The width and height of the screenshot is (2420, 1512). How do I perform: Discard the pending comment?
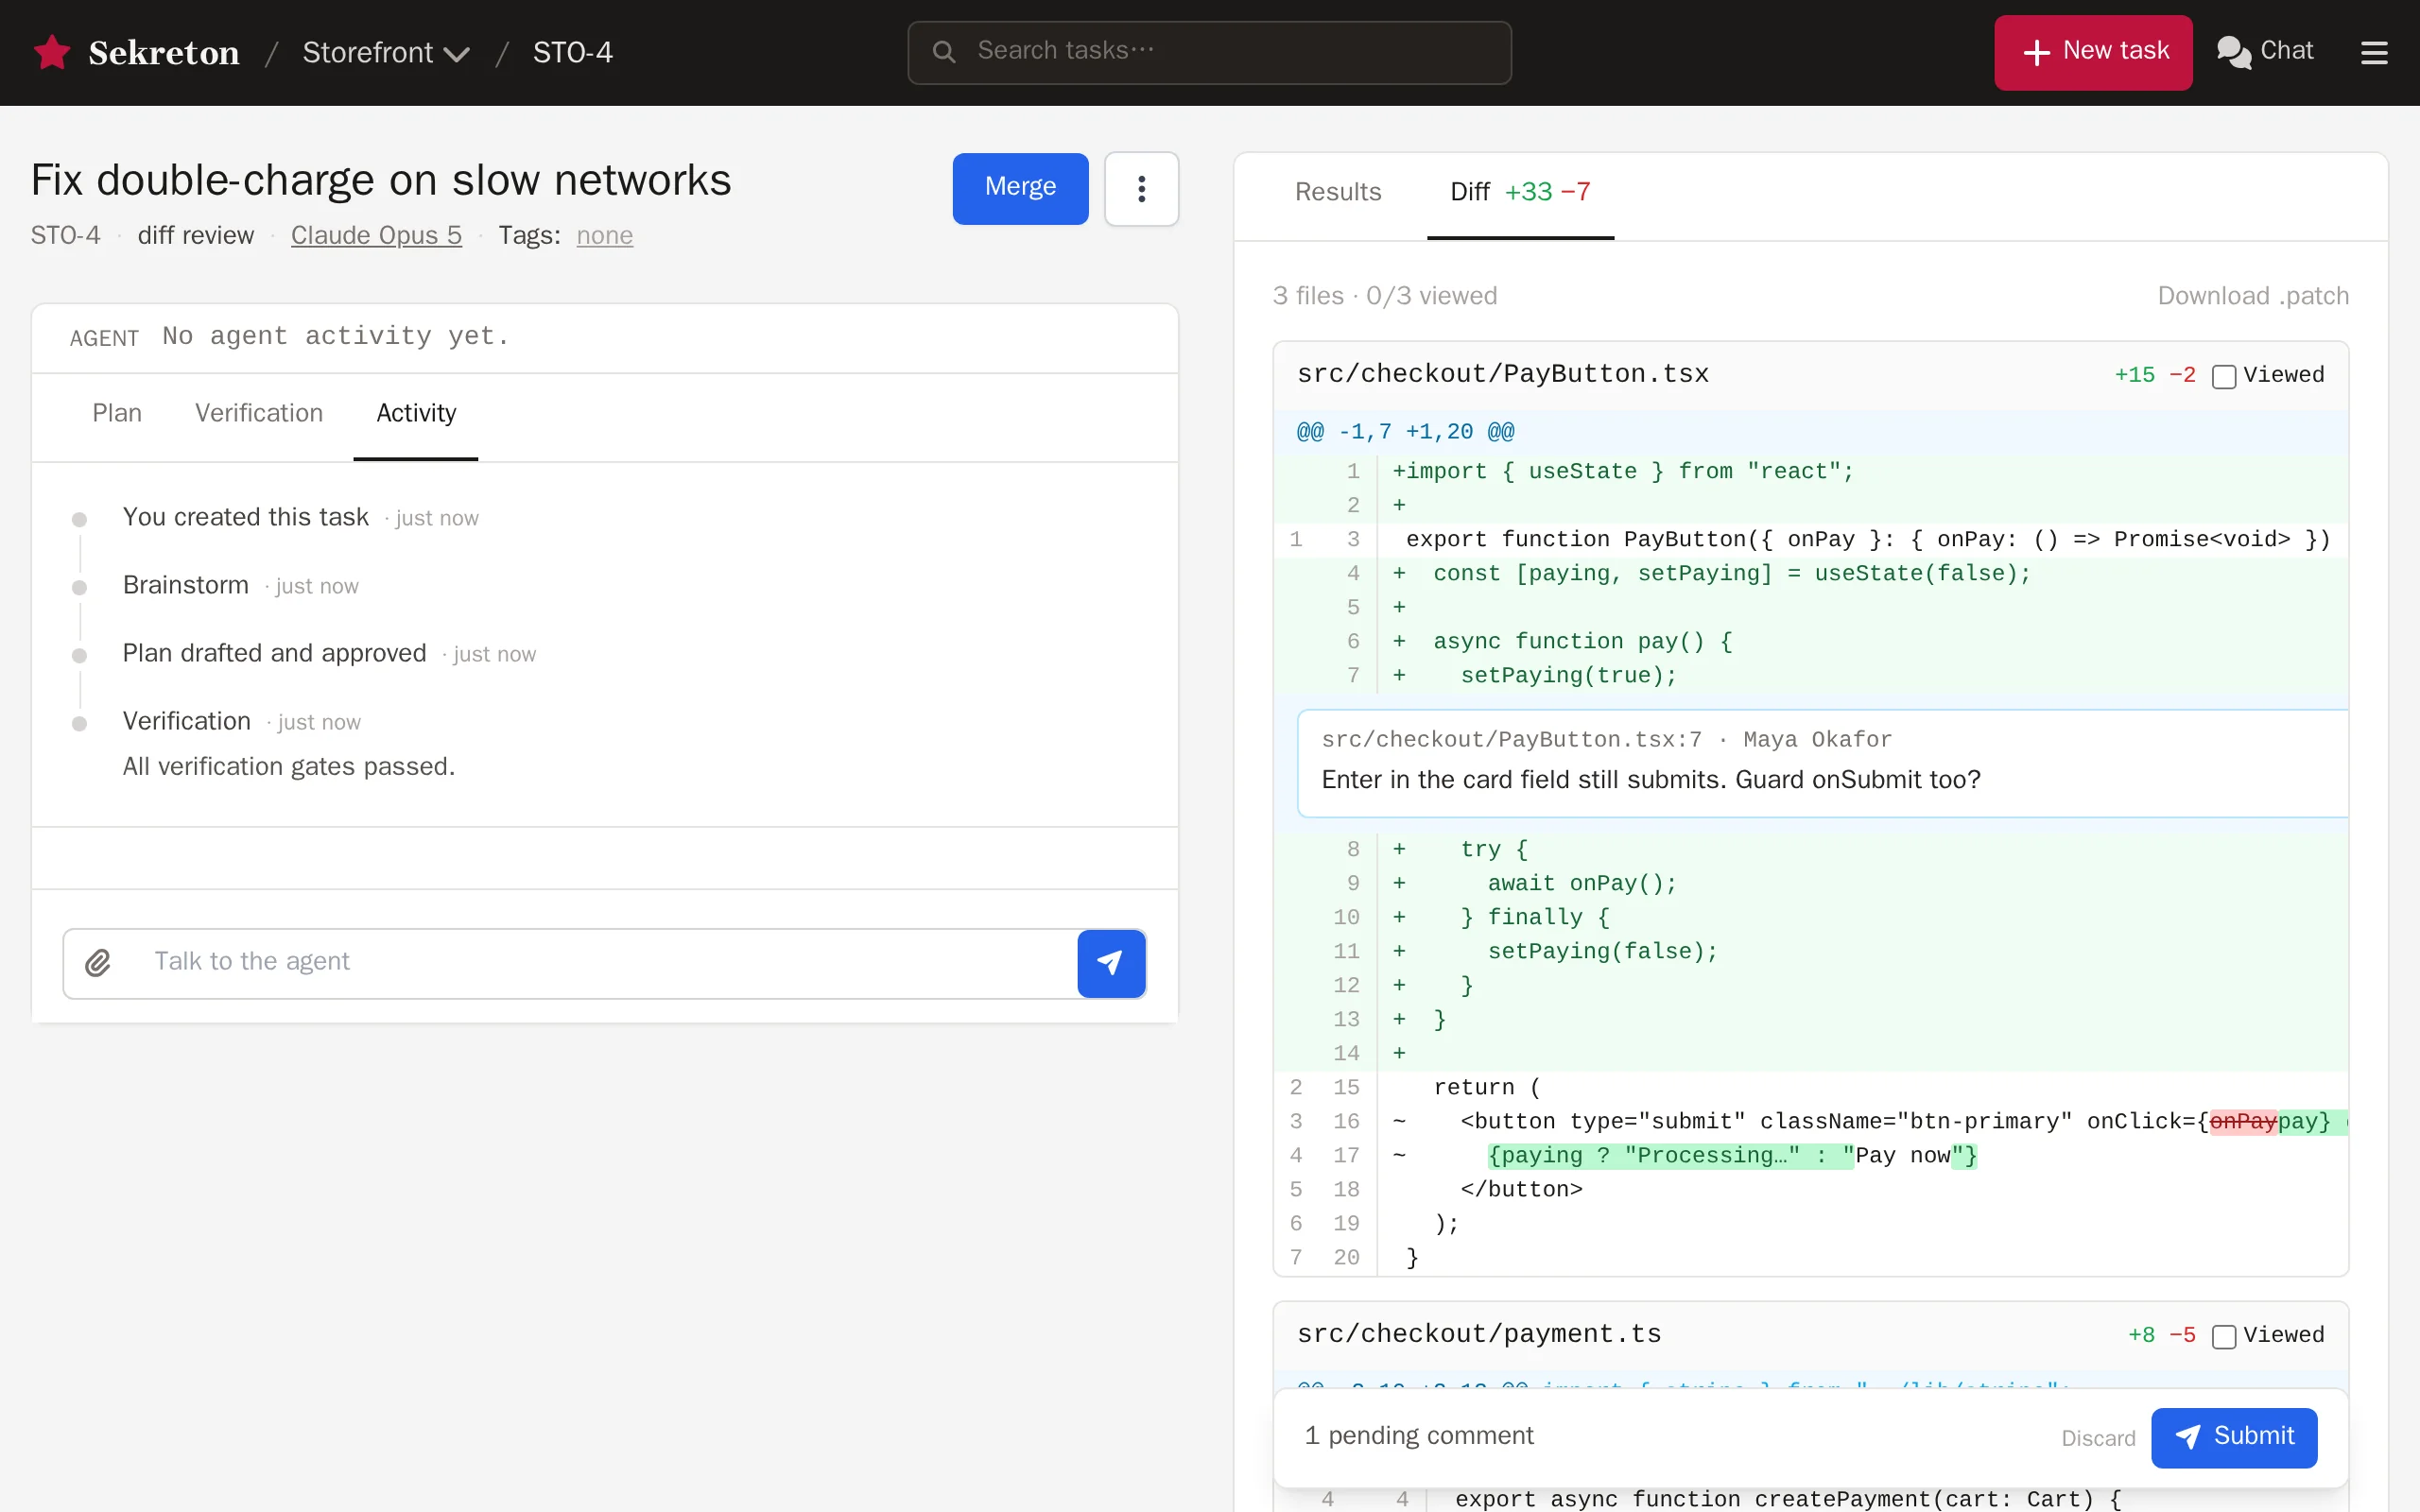point(2097,1438)
